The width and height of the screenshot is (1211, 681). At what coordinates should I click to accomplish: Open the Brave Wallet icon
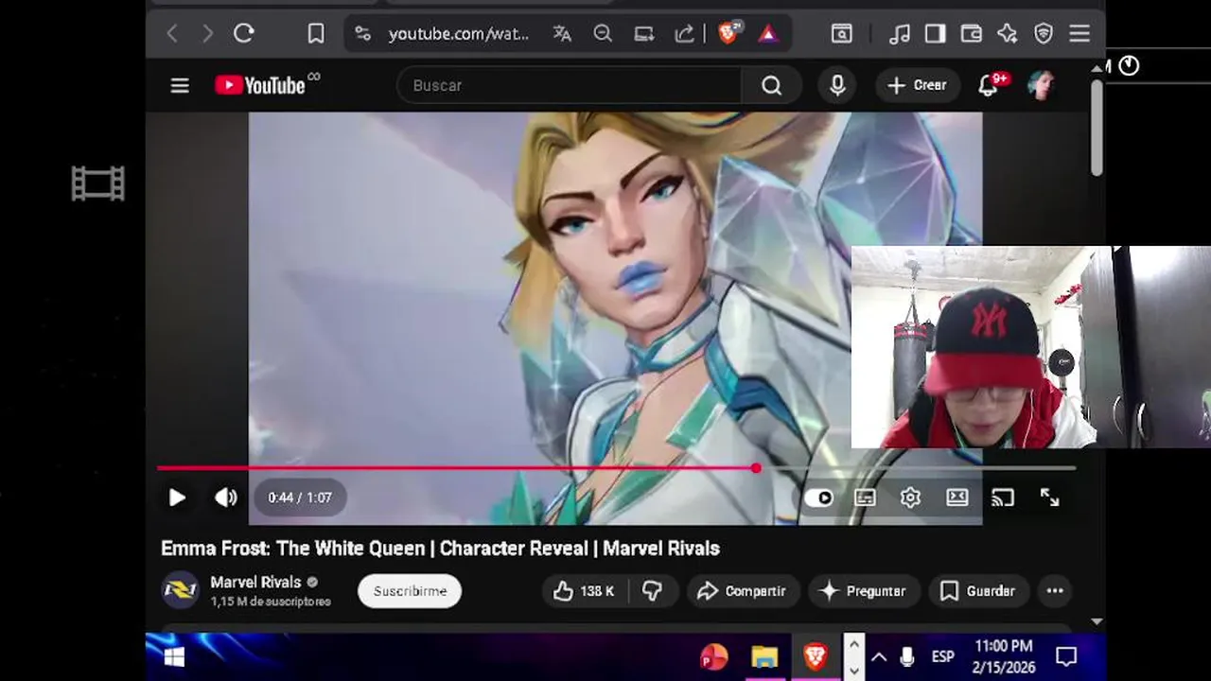pyautogui.click(x=972, y=34)
